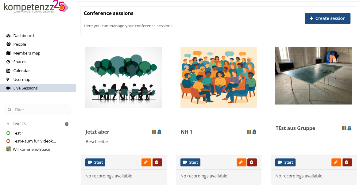This screenshot has width=360, height=194.
Task: Click the brown bars icon next to Jetzt aber
Action: click(x=154, y=132)
